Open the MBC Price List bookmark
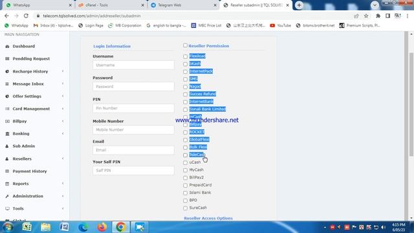 point(206,25)
